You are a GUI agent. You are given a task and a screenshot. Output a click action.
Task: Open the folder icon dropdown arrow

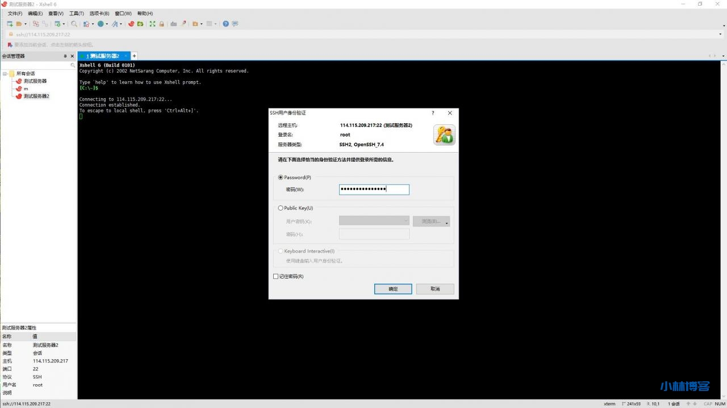coord(26,24)
